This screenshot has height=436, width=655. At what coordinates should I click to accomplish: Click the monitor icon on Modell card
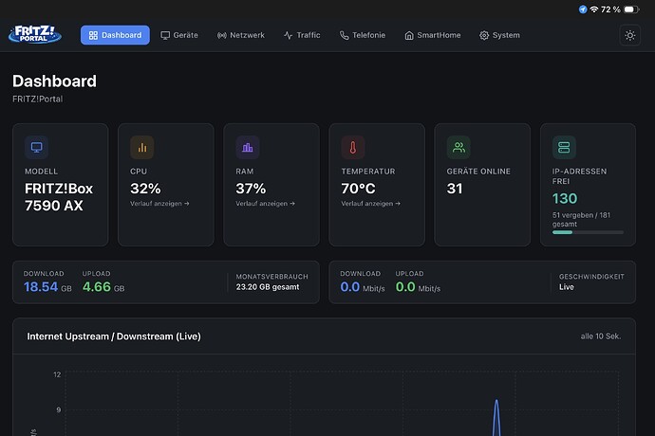pos(36,147)
